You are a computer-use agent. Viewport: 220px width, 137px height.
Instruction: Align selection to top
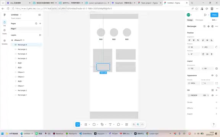tap(203, 40)
